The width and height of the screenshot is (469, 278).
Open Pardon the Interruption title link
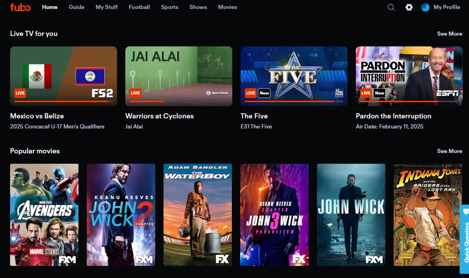pos(394,116)
